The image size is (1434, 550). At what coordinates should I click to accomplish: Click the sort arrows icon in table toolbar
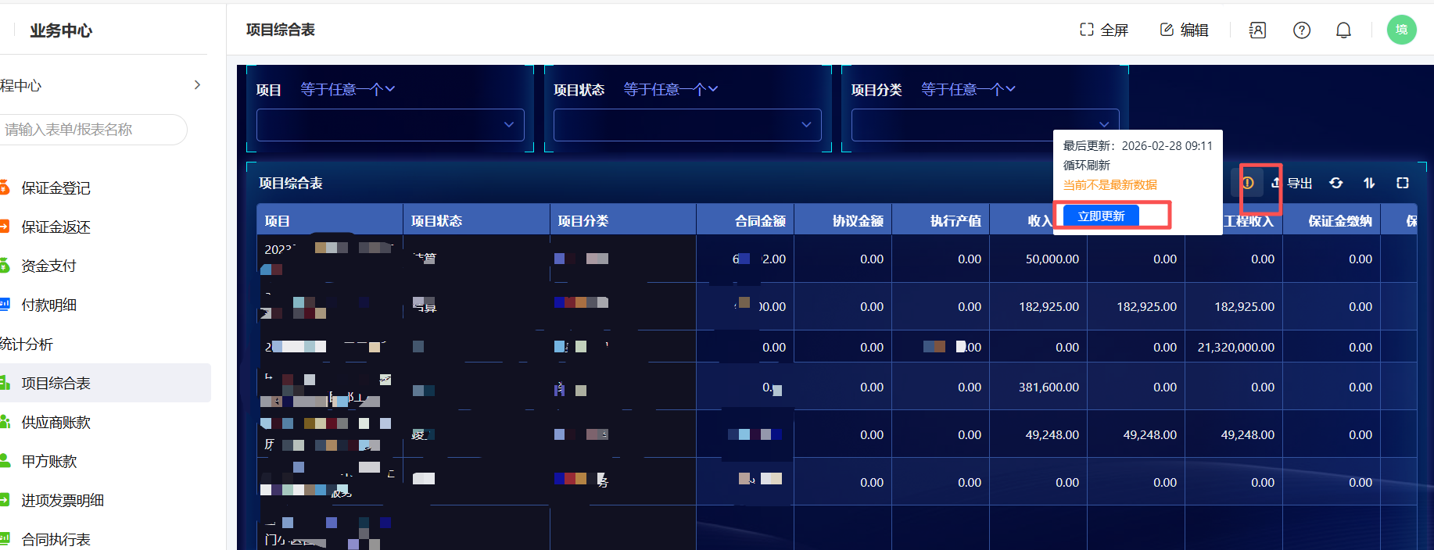pyautogui.click(x=1369, y=183)
